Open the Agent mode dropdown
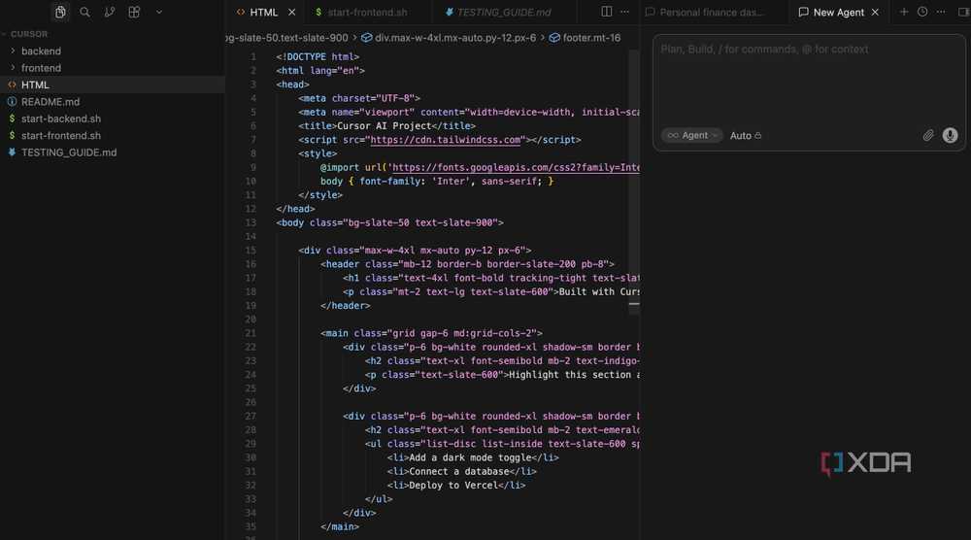 click(691, 135)
